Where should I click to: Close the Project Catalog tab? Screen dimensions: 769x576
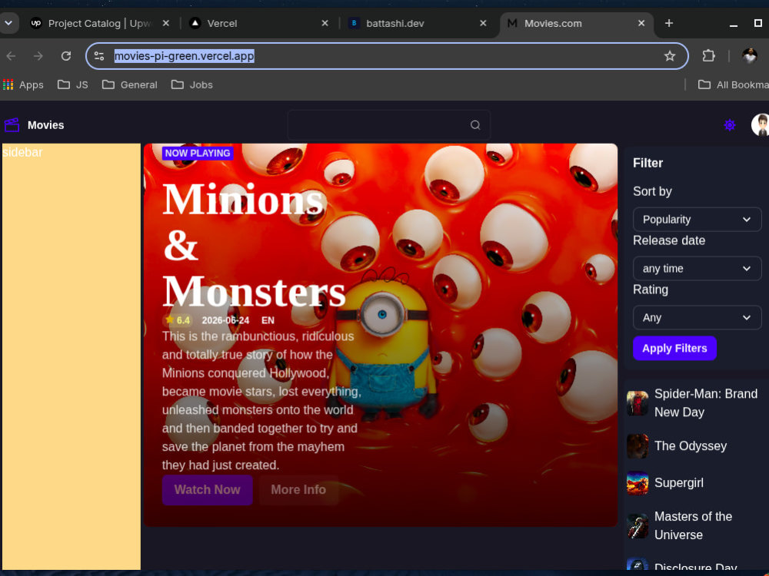pos(166,23)
